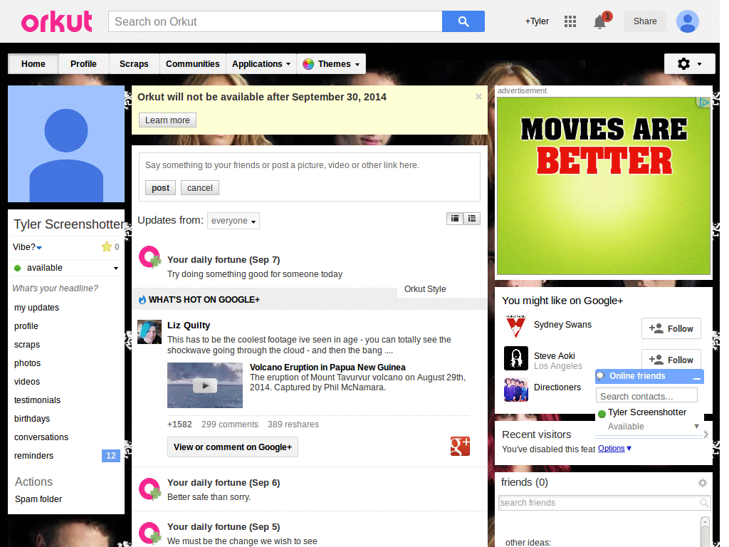Open the friends panel gear icon

click(x=703, y=483)
